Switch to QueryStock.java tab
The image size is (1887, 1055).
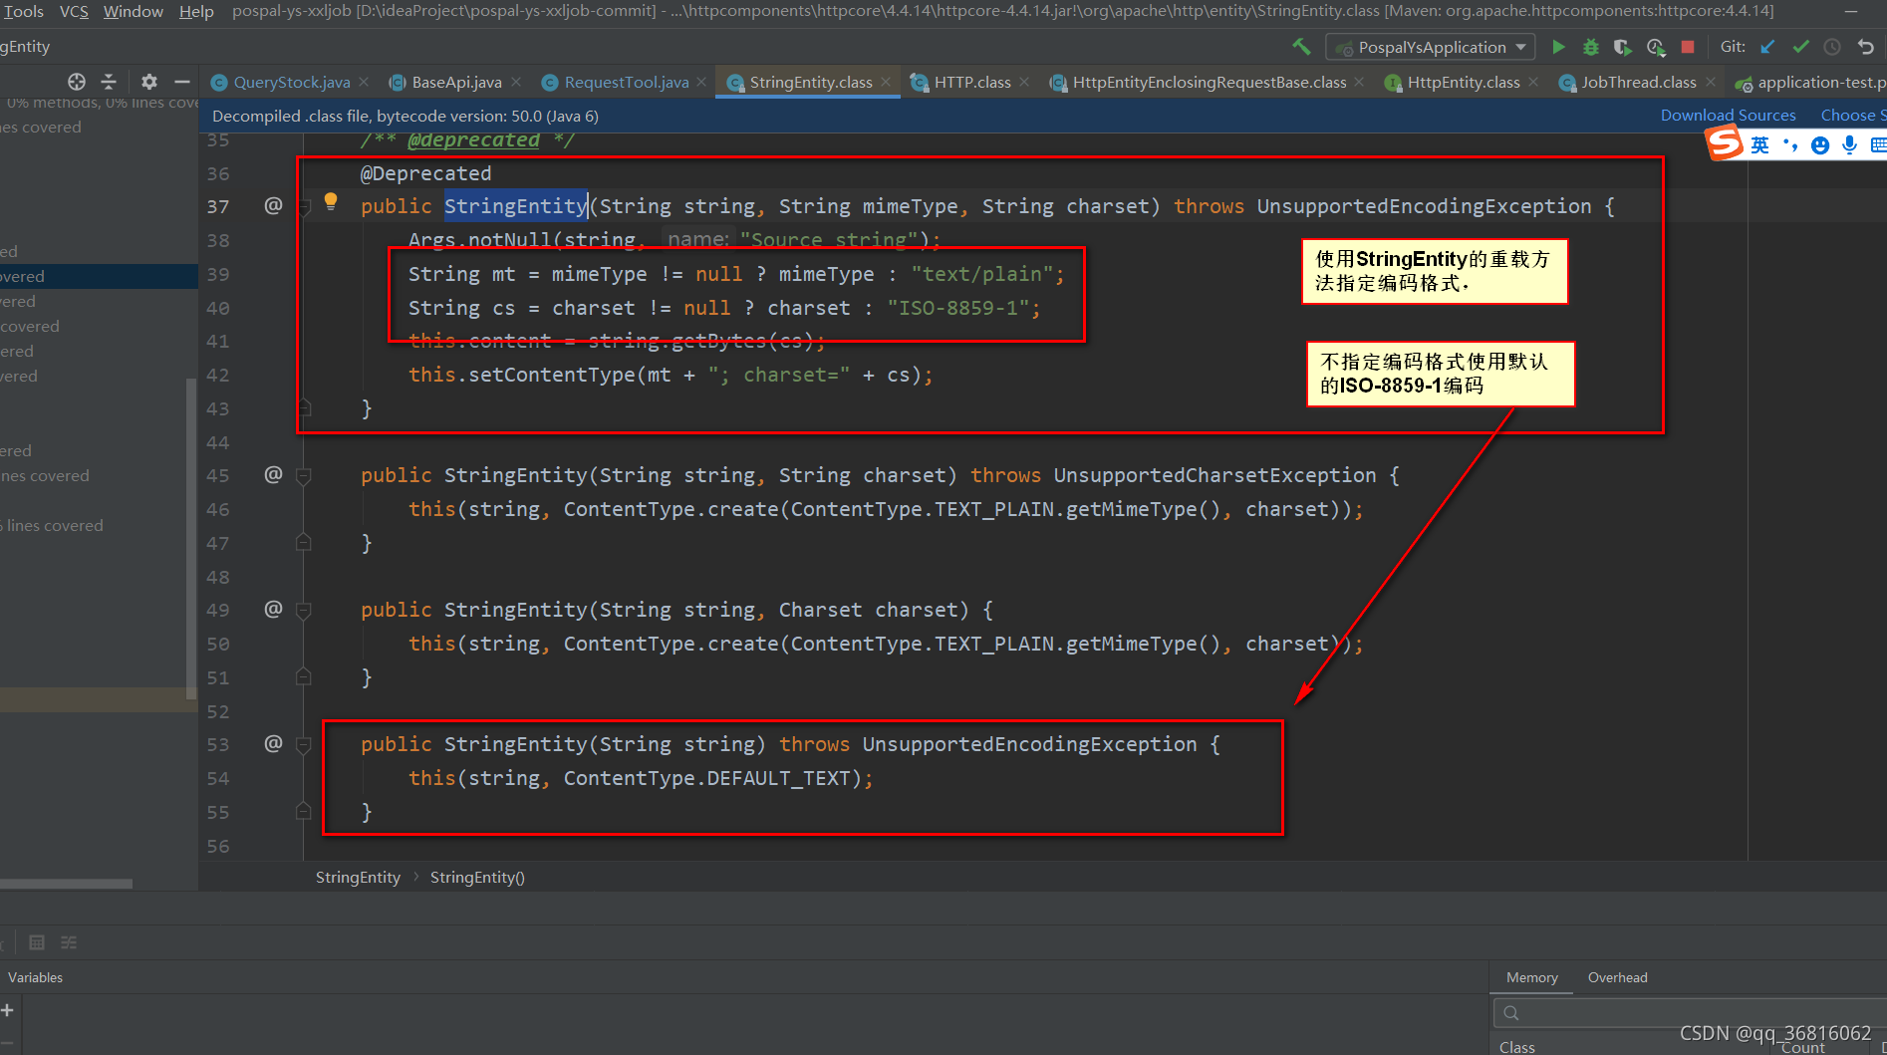tap(292, 82)
